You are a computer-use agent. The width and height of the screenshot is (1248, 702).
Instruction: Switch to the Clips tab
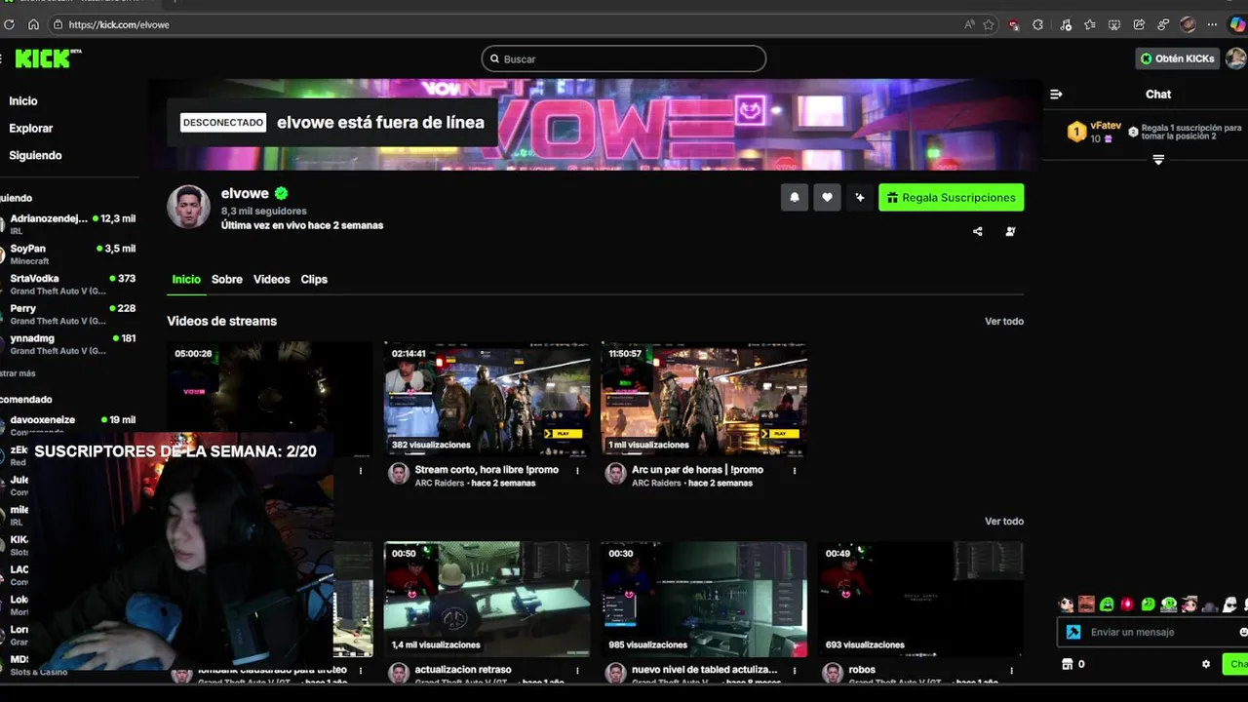tap(314, 279)
